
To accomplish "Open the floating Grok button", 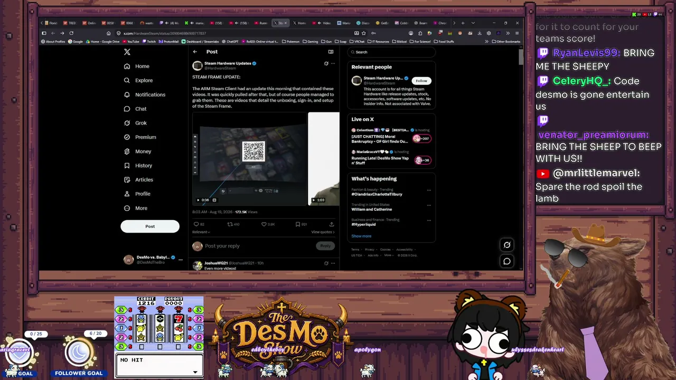I will 507,245.
